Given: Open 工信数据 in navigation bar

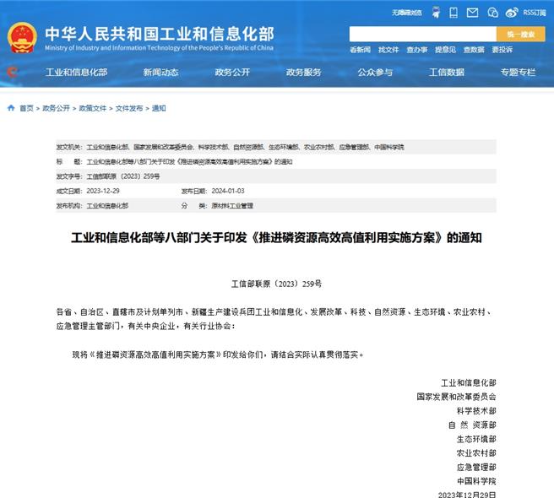Looking at the screenshot, I should pos(447,73).
